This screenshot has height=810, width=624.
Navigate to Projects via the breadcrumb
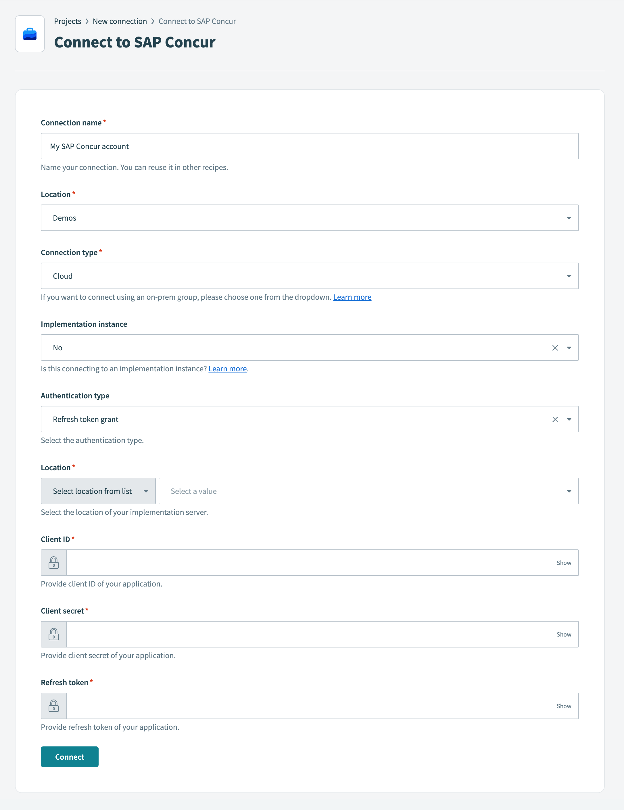68,21
